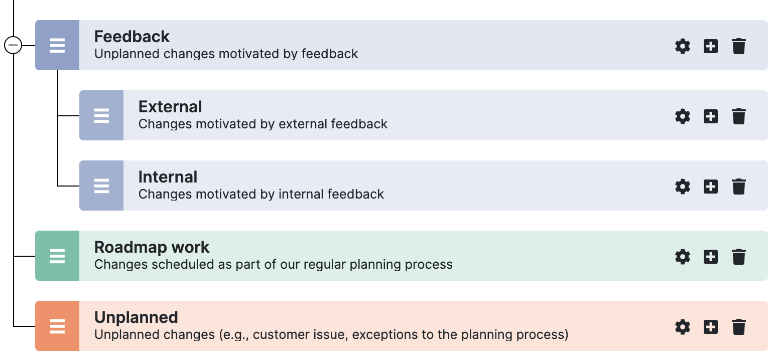Delete the External subcategory
The image size is (775, 360).
point(738,116)
